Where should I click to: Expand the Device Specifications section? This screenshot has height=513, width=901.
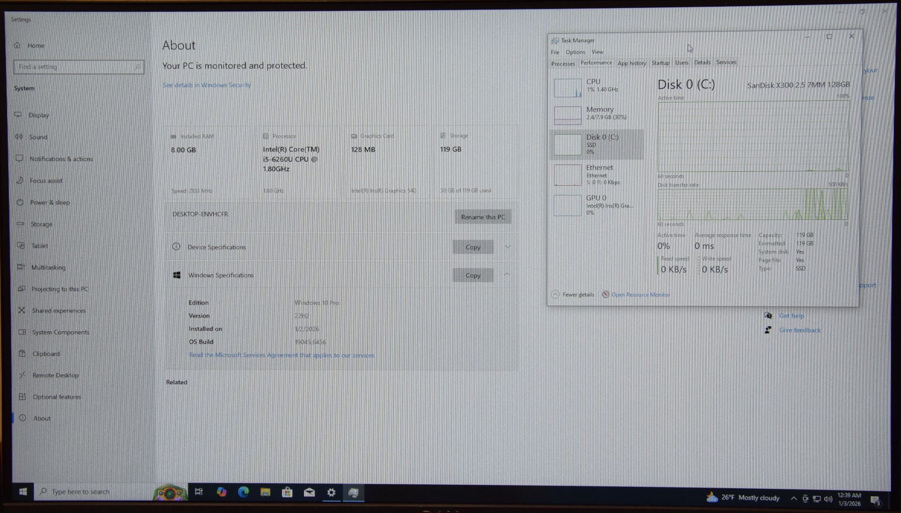(x=507, y=247)
